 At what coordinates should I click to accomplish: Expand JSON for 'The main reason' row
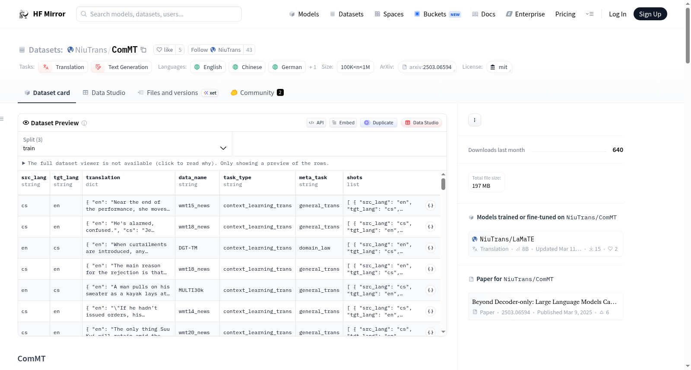click(x=431, y=269)
